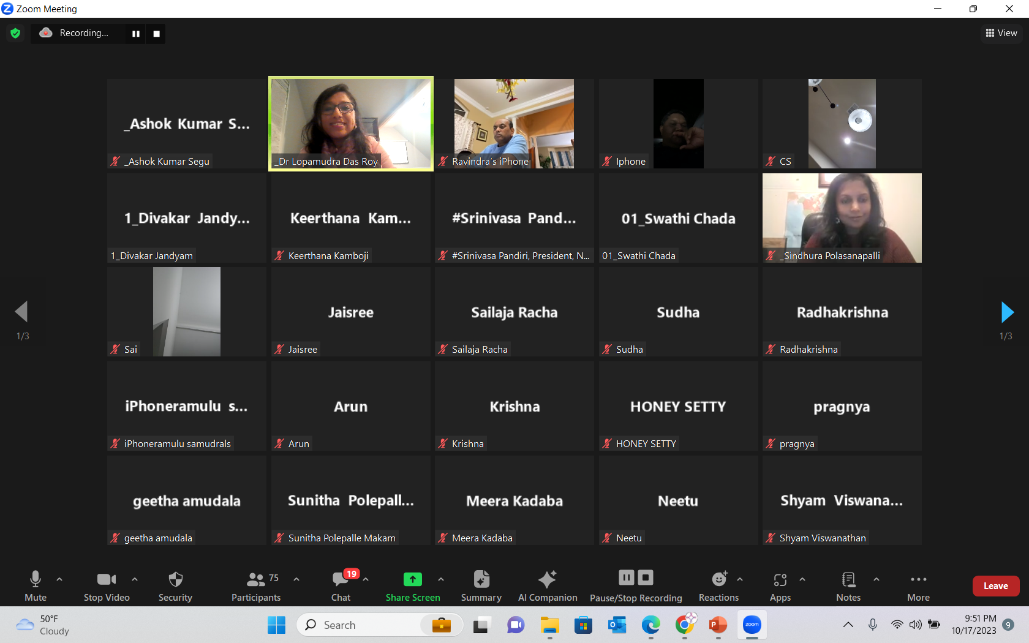Open the Participants panel

click(x=256, y=586)
